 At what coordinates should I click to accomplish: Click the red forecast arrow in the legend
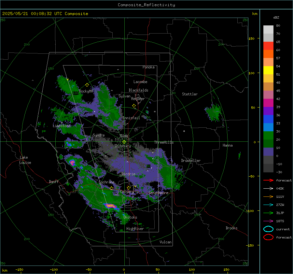[x=268, y=180]
